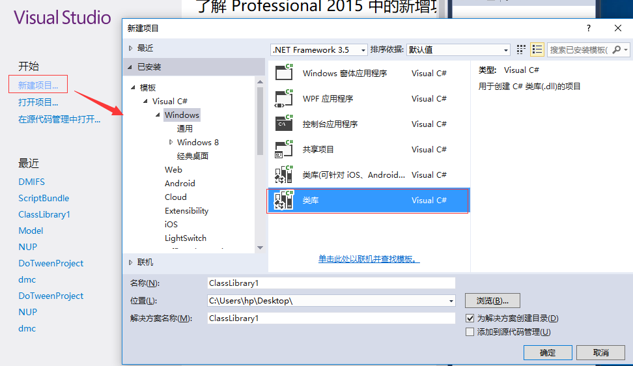Open recent project ScriptBundle
The width and height of the screenshot is (633, 366).
pos(44,198)
